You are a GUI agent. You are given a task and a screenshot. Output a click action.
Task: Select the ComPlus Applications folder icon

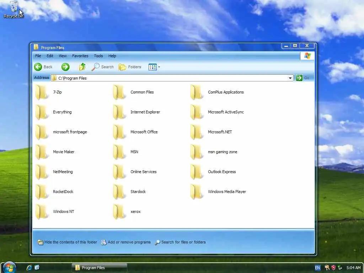pos(197,92)
